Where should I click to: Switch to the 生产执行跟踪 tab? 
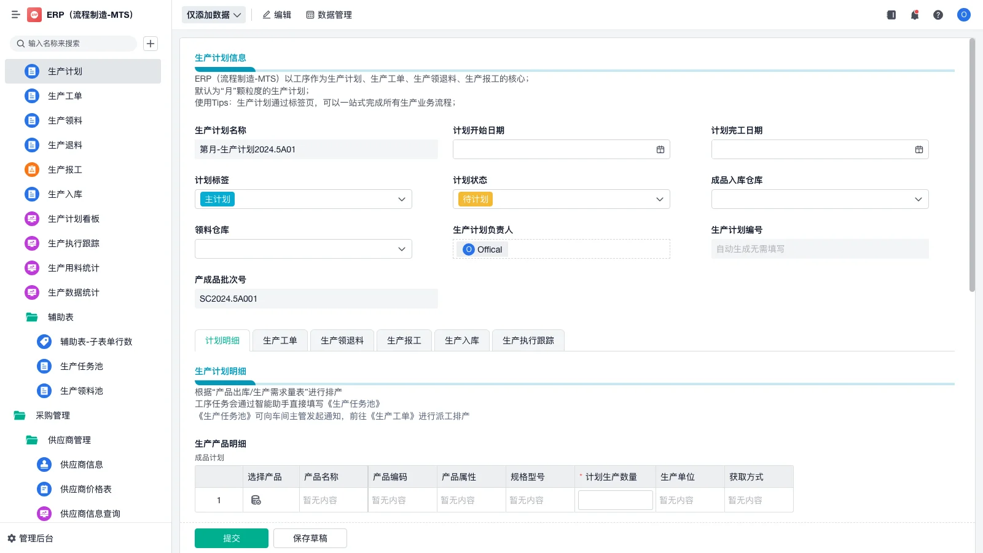[x=528, y=340]
